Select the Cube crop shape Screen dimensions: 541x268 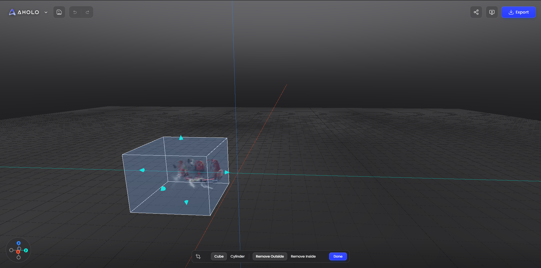(219, 256)
